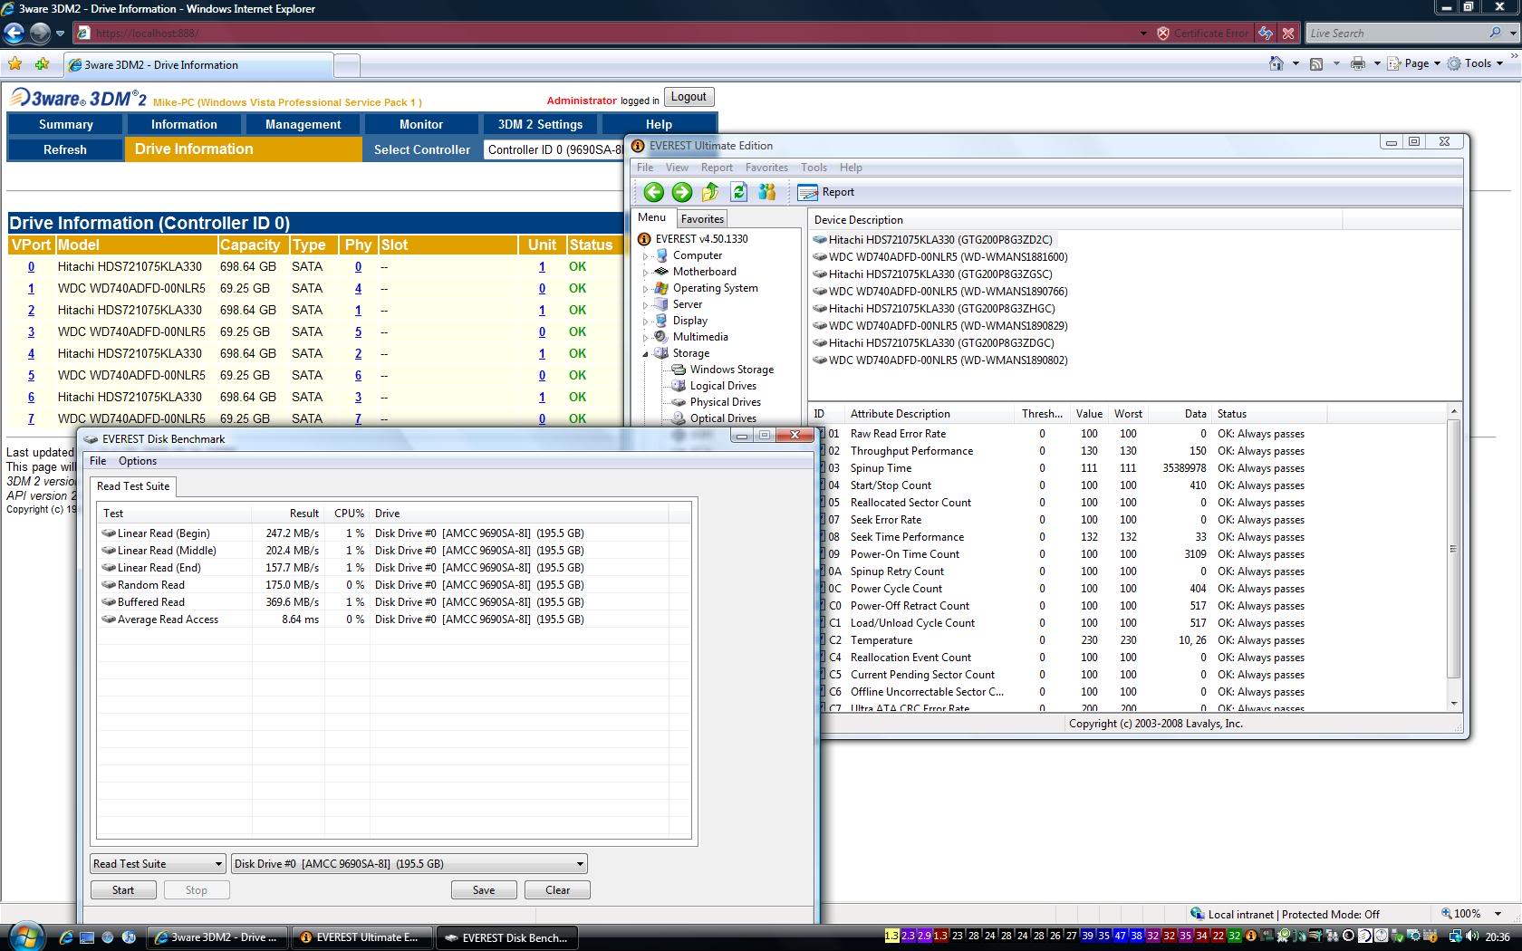
Task: Open the Options menu in Disk Benchmark
Action: (138, 461)
